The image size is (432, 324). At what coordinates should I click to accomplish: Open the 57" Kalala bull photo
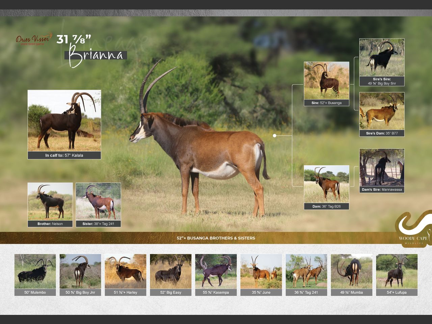(x=64, y=120)
